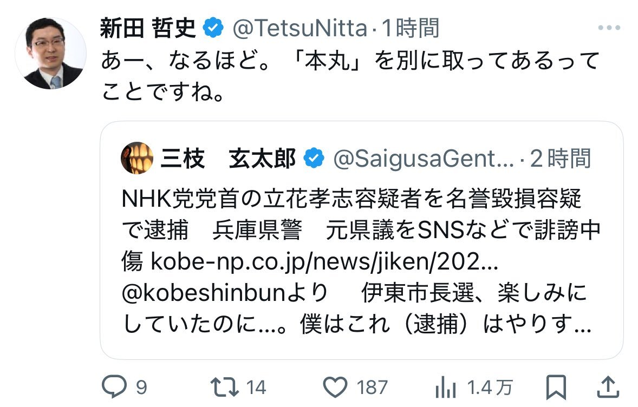Click the 三枝 玄太郎 display name
Screen dimensions: 638x407
228,159
